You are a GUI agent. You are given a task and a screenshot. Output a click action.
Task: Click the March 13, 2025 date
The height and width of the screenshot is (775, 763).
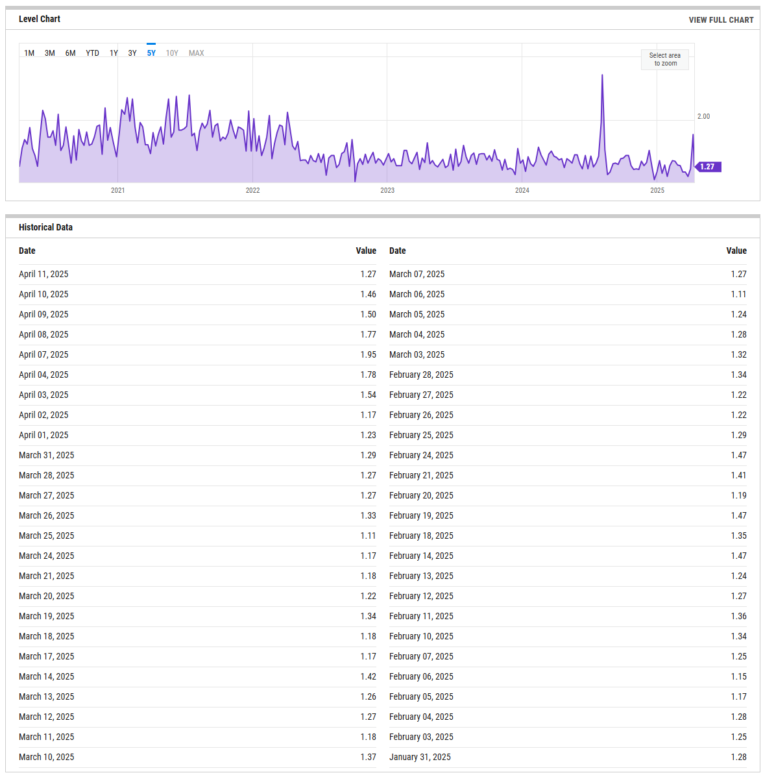(47, 697)
